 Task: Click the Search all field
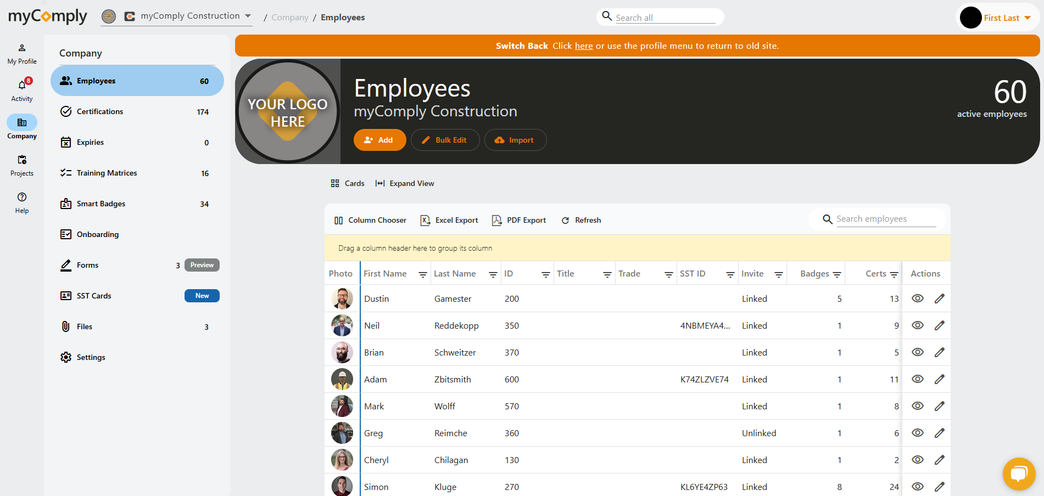click(x=665, y=18)
